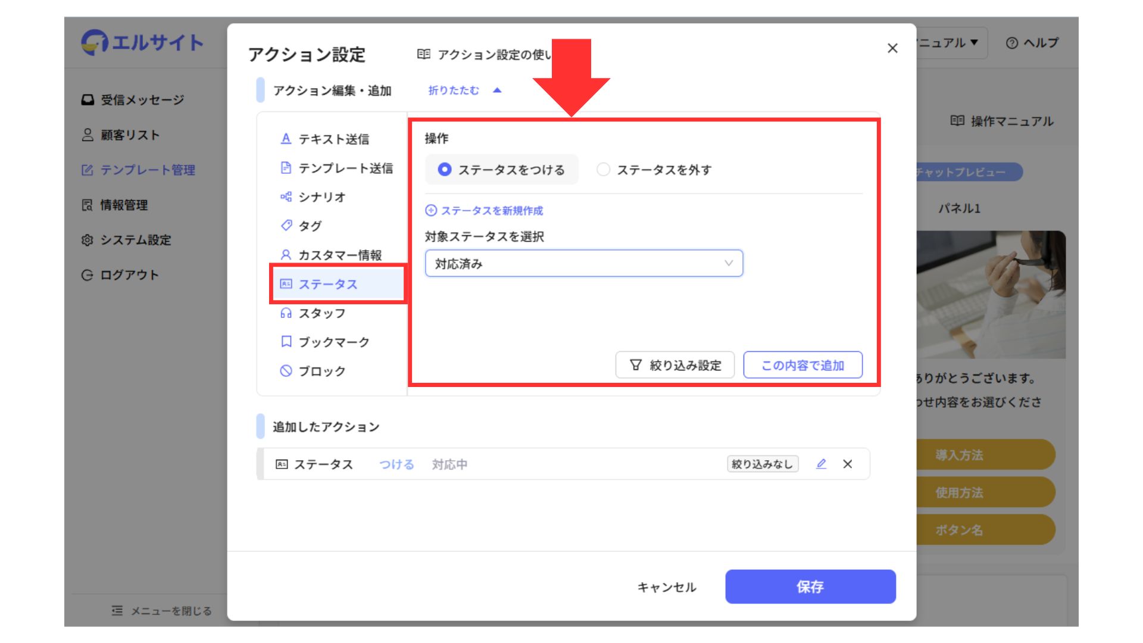This screenshot has width=1143, height=643.
Task: Select ステータスをつける radio button
Action: pyautogui.click(x=445, y=170)
